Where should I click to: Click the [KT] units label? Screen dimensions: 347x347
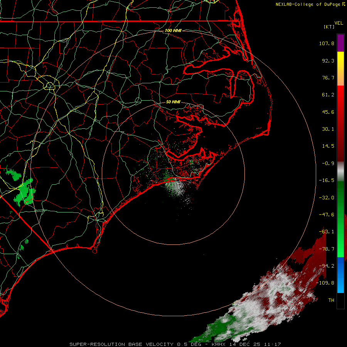click(x=329, y=27)
